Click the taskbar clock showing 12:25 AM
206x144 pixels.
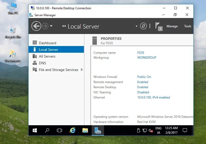(171, 130)
